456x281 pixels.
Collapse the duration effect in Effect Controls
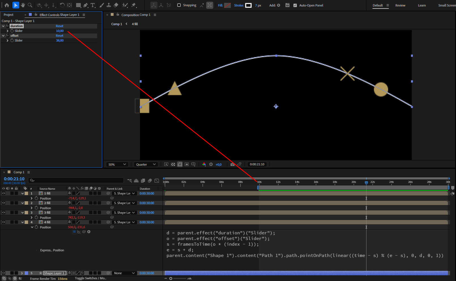[x=3, y=26]
